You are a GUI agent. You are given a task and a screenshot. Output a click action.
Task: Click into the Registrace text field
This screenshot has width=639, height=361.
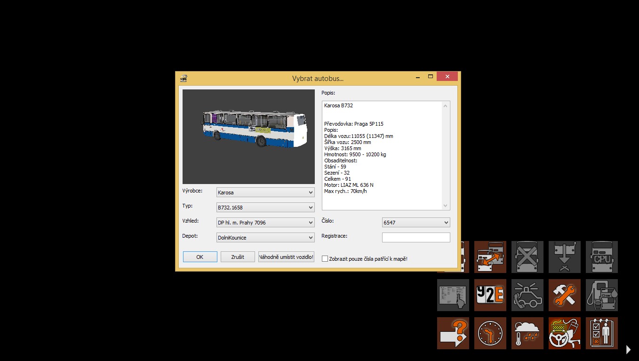(x=416, y=238)
